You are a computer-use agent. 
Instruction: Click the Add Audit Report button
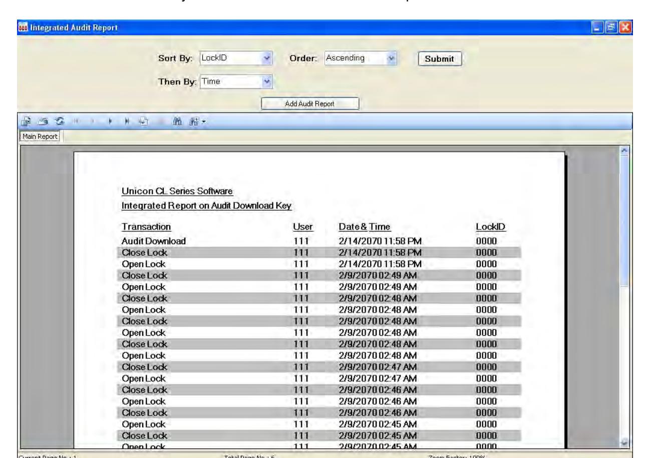point(310,104)
